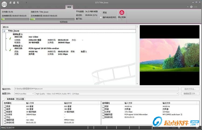The height and width of the screenshot is (130, 202).
Task: Open the round application menu button
Action: pyautogui.click(x=4, y=4)
